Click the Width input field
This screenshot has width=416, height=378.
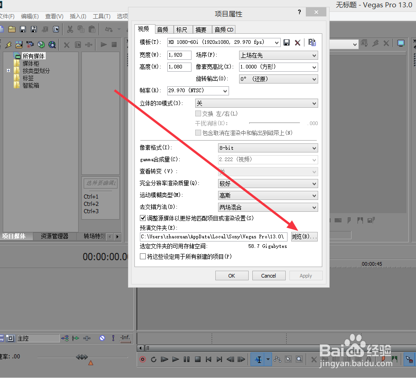(179, 55)
